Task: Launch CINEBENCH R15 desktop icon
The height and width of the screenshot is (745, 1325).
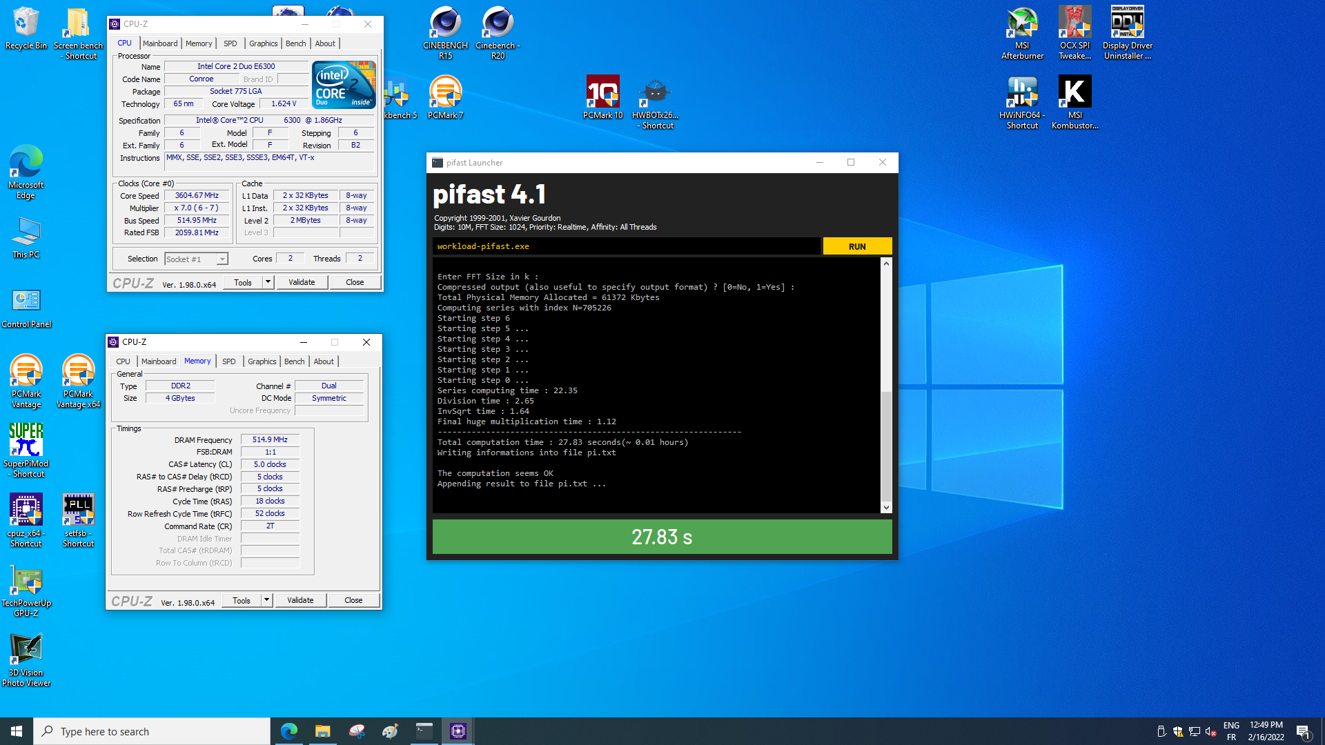Action: click(x=445, y=32)
